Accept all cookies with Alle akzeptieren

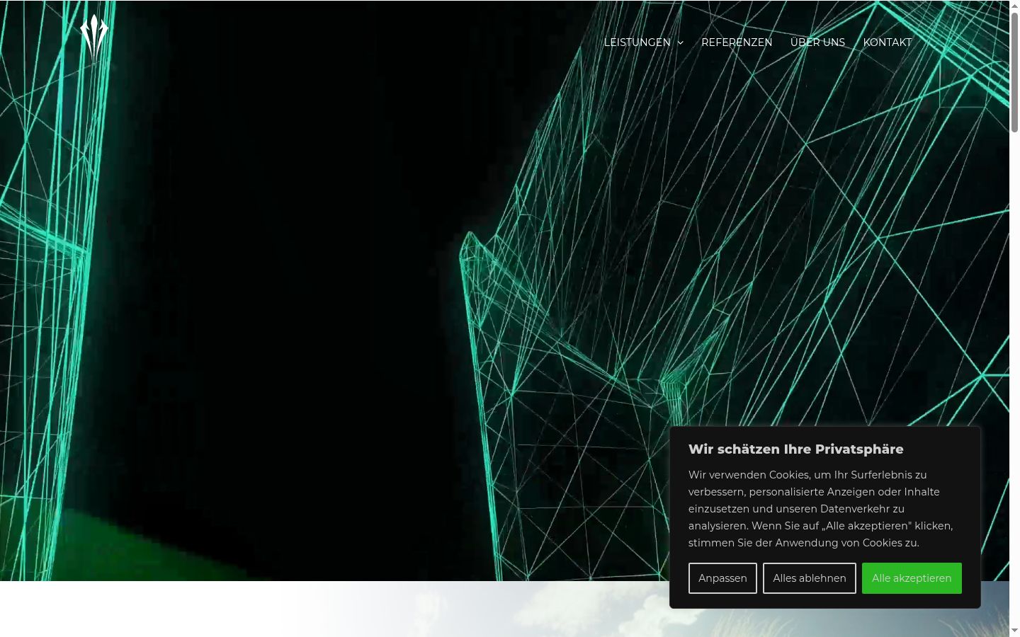(912, 578)
